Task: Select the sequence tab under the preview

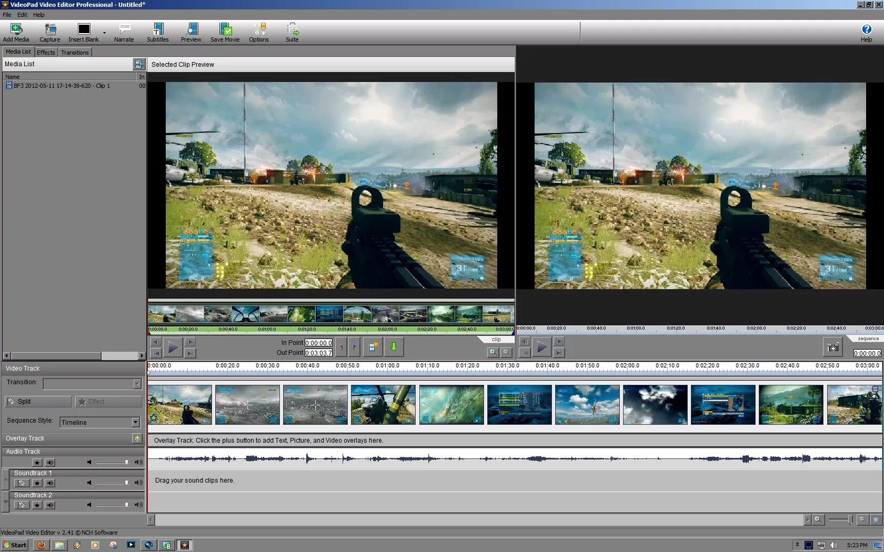Action: 868,339
